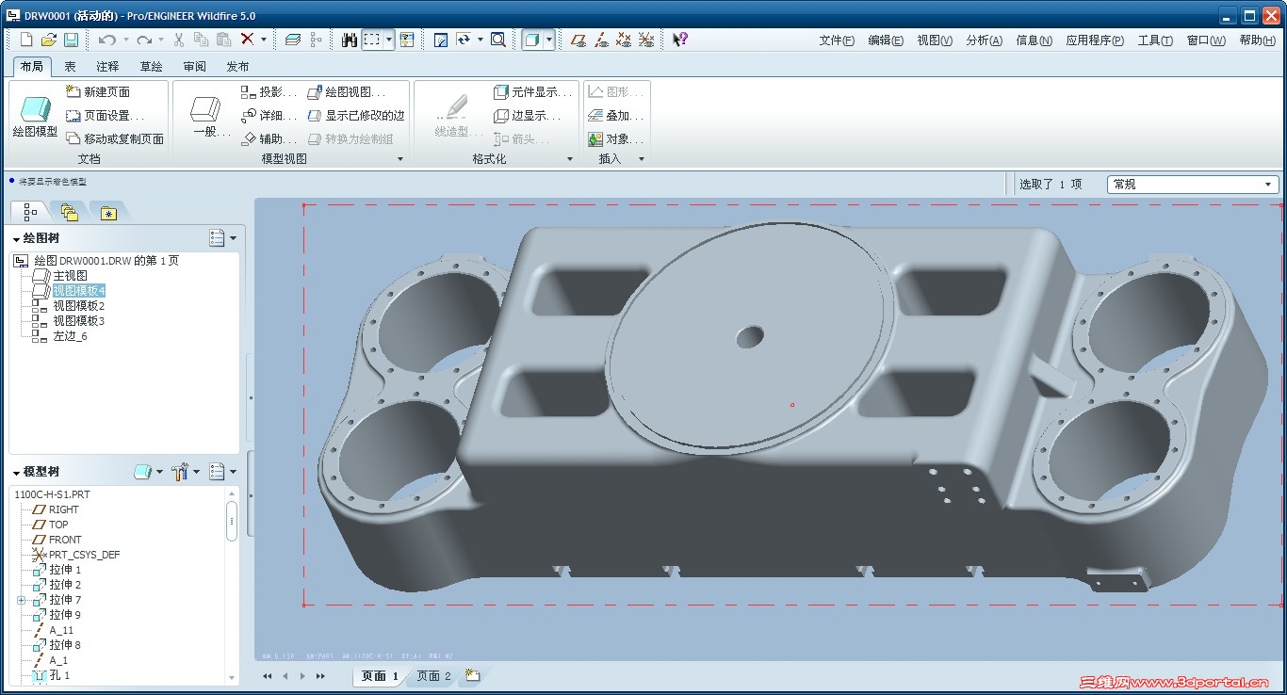Viewport: 1287px width, 695px height.
Task: Click the Redo arrow in the toolbar
Action: tap(143, 40)
